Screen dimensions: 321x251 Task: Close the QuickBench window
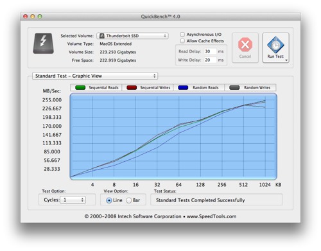(x=26, y=16)
